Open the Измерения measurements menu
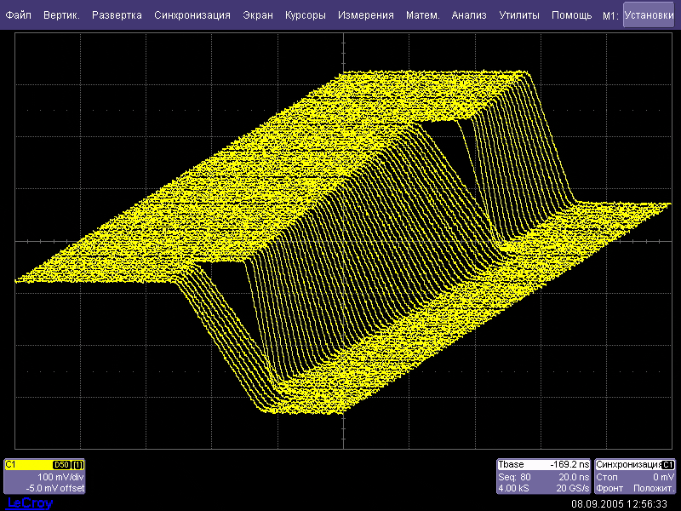Viewport: 681px width, 511px height. point(365,15)
